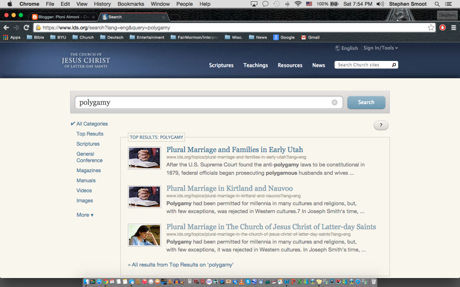The width and height of the screenshot is (460, 287).
Task: Reload the page with the refresh icon
Action: (x=27, y=27)
